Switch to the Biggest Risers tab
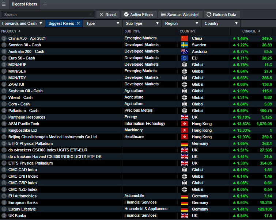 (24, 4)
